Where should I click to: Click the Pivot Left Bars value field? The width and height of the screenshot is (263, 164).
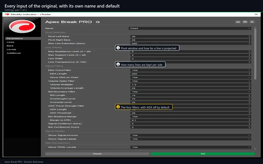191,36
